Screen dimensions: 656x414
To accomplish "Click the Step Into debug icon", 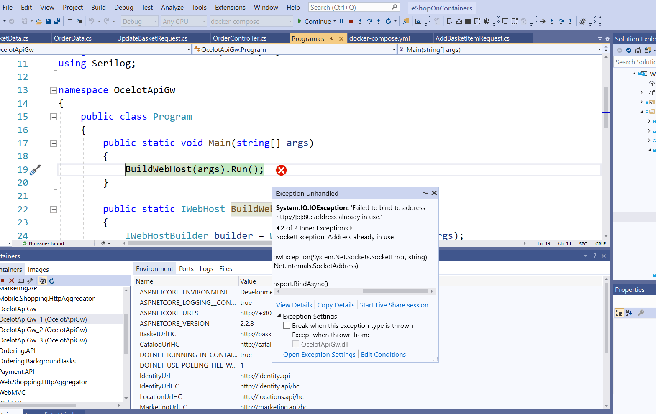I will click(360, 21).
